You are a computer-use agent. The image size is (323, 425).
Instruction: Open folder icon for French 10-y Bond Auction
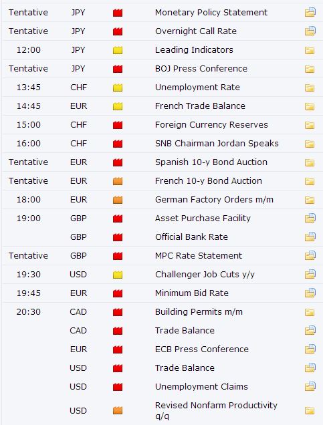(310, 181)
